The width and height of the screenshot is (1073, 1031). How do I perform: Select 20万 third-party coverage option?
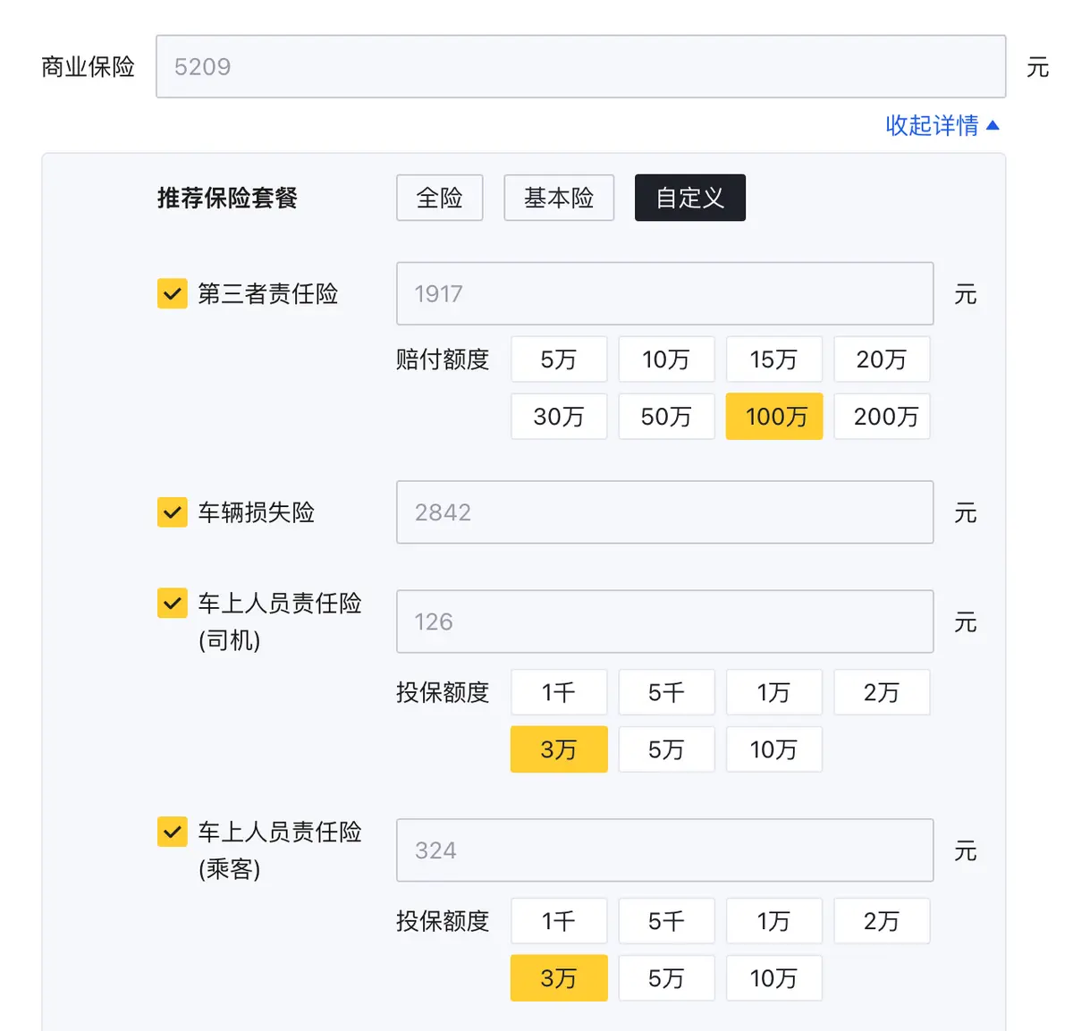pyautogui.click(x=883, y=359)
